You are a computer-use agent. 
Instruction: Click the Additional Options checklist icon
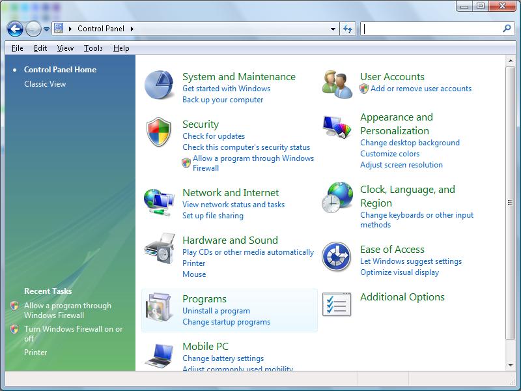coord(337,304)
